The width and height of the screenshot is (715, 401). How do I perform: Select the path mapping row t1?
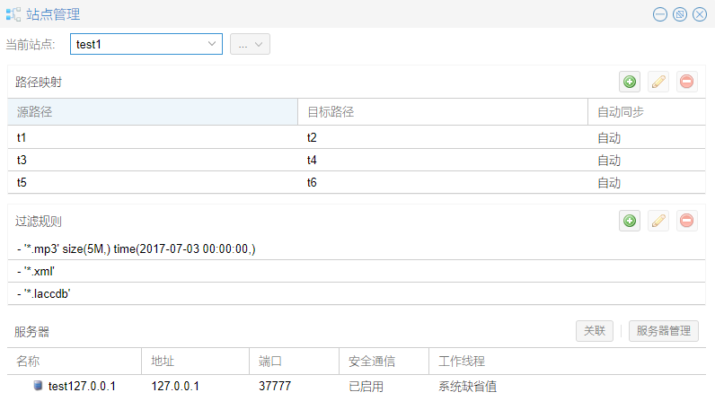click(153, 138)
